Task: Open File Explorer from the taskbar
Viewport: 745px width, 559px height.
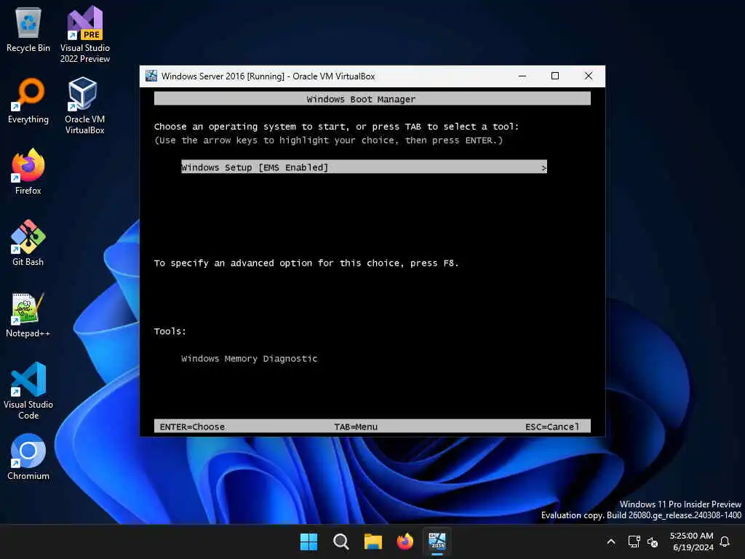Action: click(x=373, y=542)
